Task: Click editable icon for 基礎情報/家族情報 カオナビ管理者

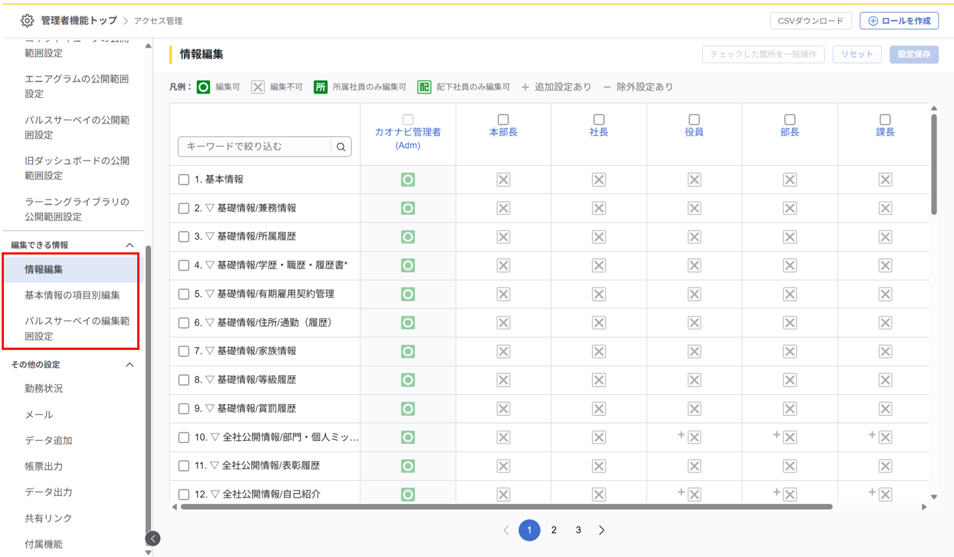Action: pos(408,351)
